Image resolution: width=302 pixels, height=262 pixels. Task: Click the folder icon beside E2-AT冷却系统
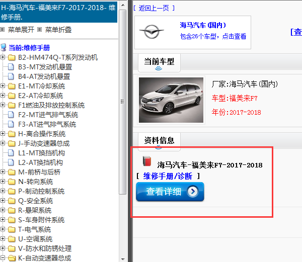pos(12,96)
